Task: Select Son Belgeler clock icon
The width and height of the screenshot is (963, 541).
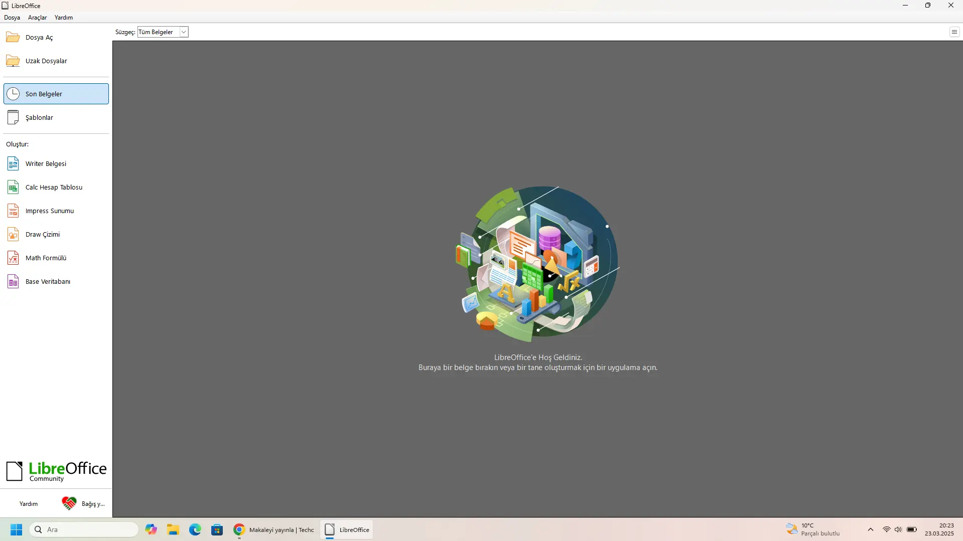Action: point(13,94)
